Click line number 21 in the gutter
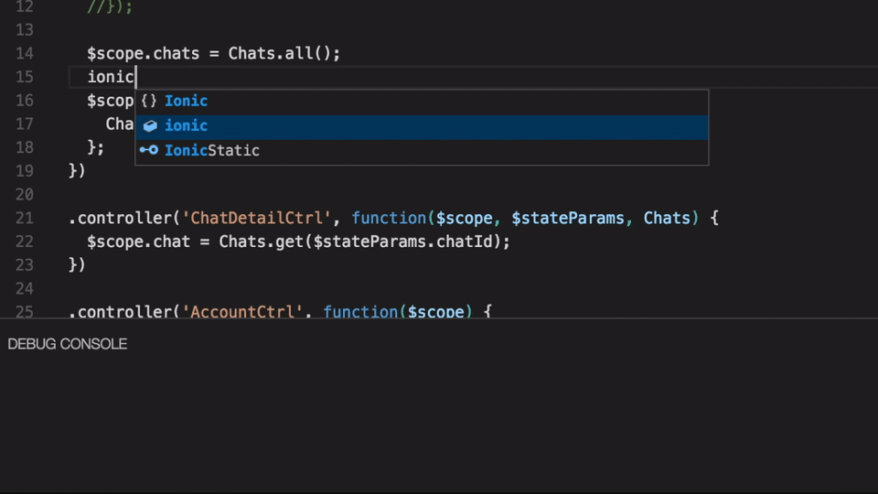Viewport: 878px width, 494px height. [x=25, y=218]
